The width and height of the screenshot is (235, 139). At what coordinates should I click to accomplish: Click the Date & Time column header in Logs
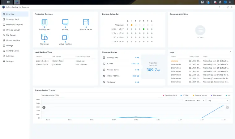coord(194,57)
